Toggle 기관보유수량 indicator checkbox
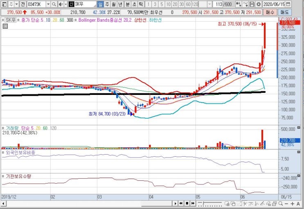The width and height of the screenshot is (304, 209). coord(3,176)
